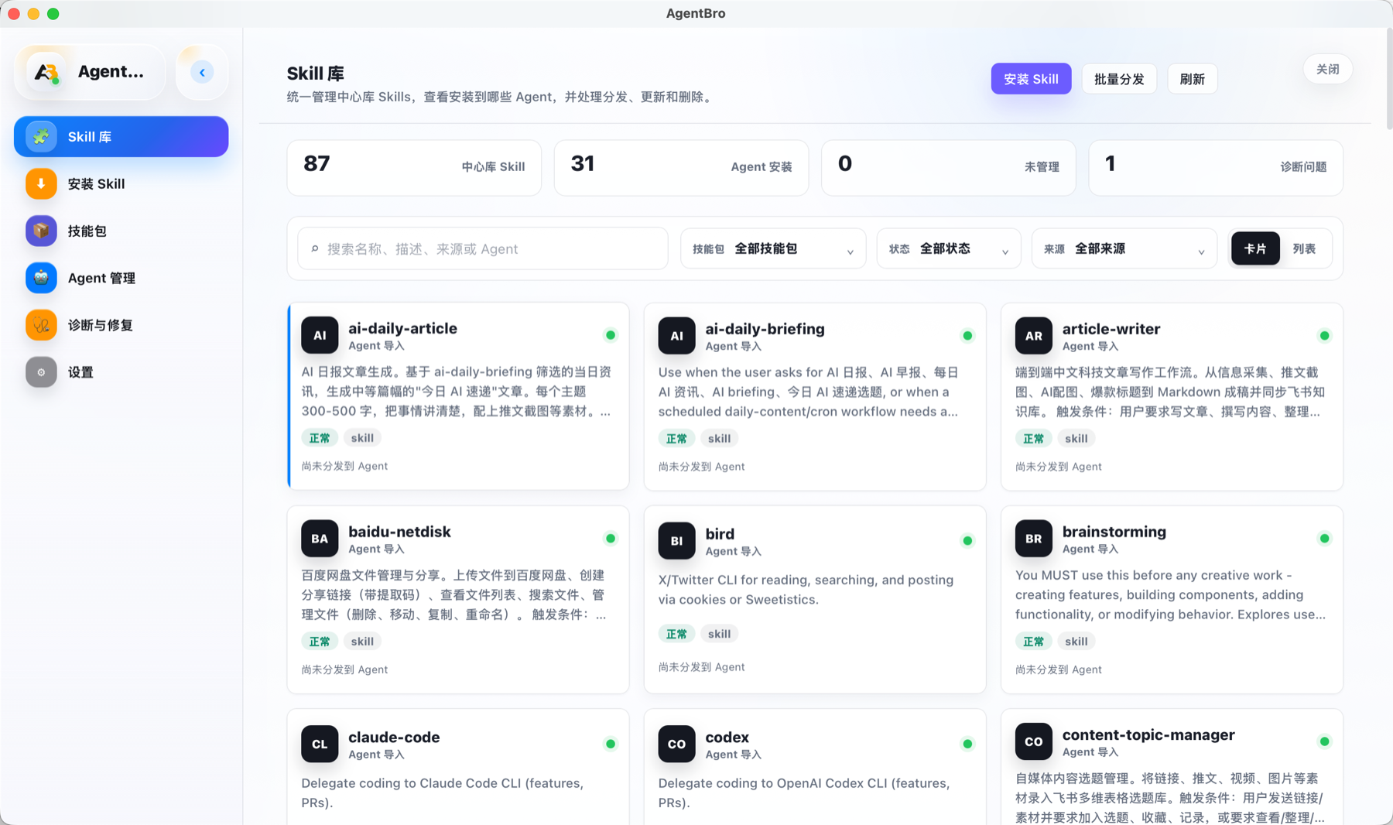Open Agent 管理 sidebar item
This screenshot has width=1393, height=825.
(x=122, y=278)
